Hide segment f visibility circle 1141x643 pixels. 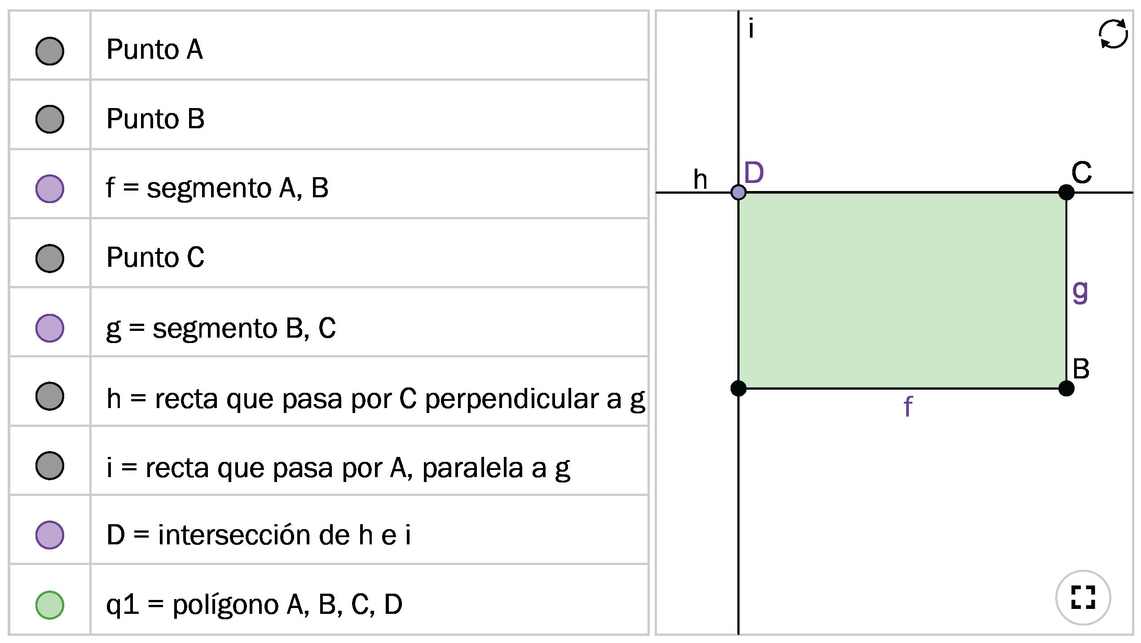pyautogui.click(x=49, y=188)
